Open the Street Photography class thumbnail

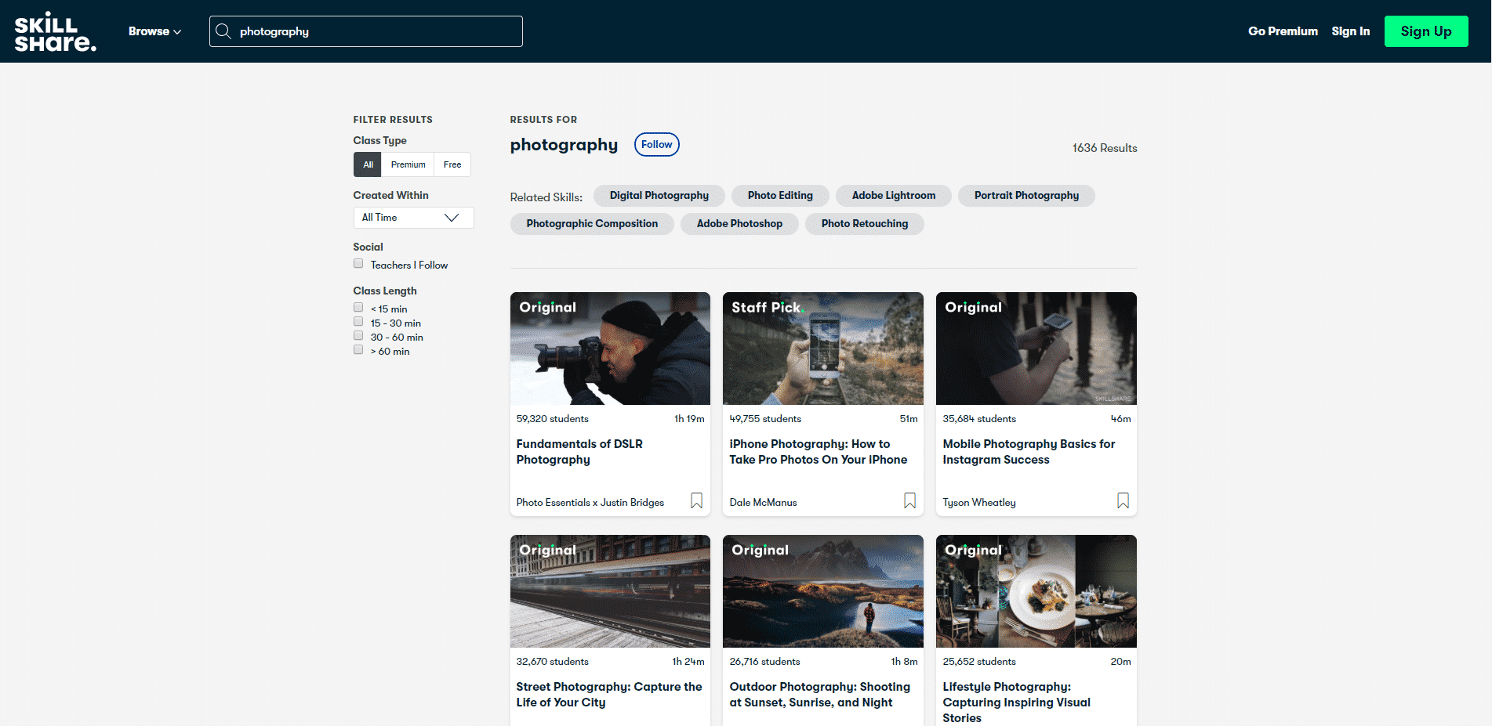[x=610, y=591]
